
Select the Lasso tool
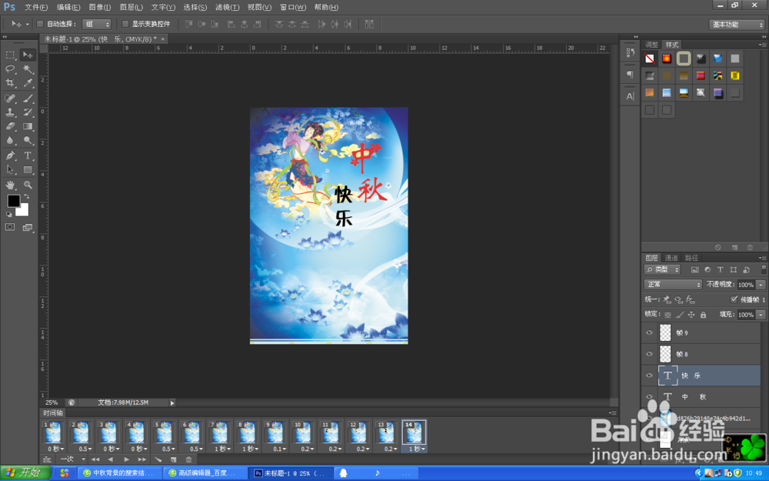click(x=10, y=69)
